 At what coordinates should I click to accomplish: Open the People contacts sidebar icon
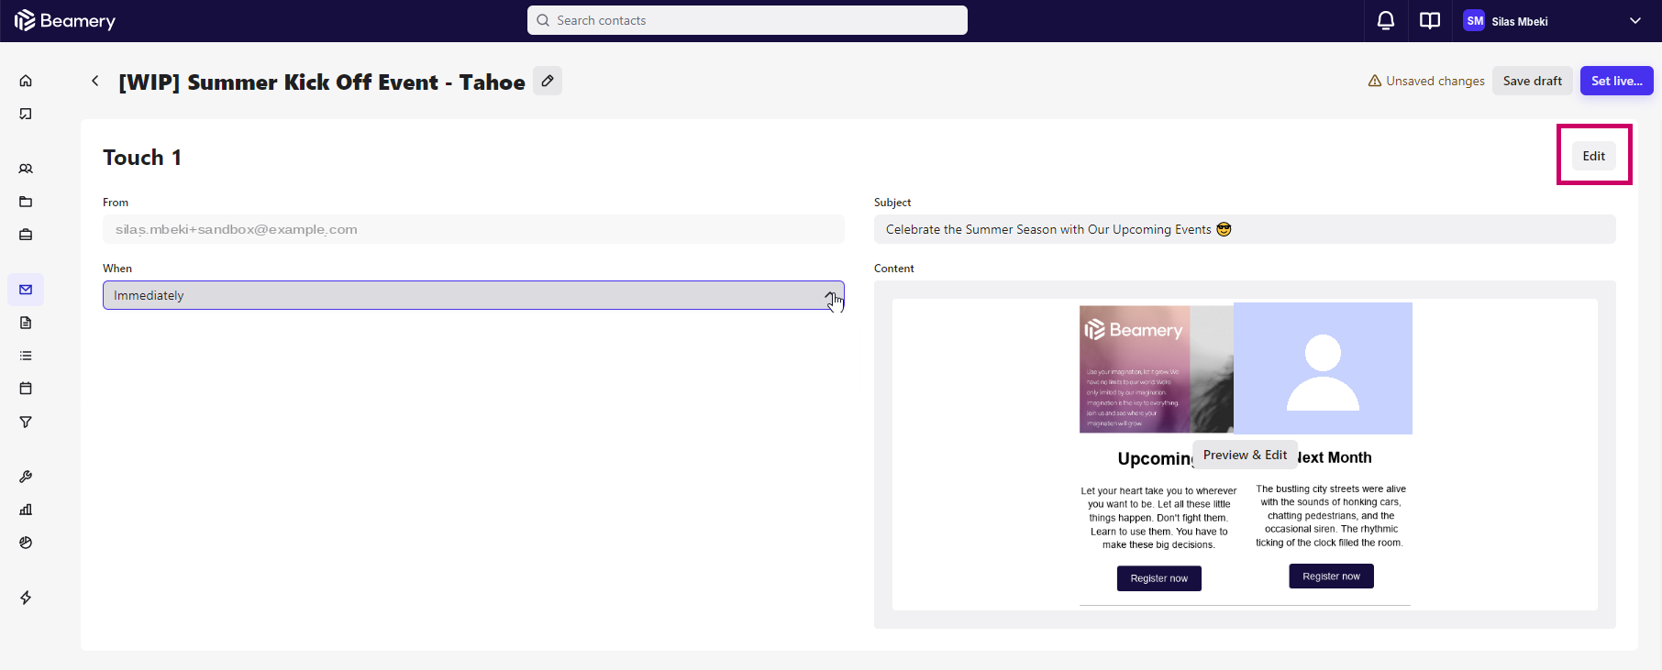coord(26,169)
